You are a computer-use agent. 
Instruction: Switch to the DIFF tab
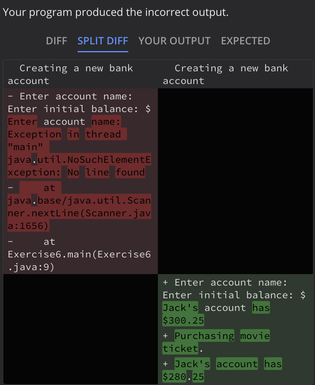57,41
